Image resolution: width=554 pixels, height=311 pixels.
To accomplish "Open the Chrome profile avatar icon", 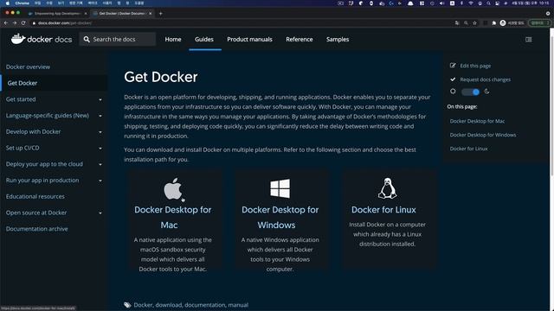I will 503,23.
